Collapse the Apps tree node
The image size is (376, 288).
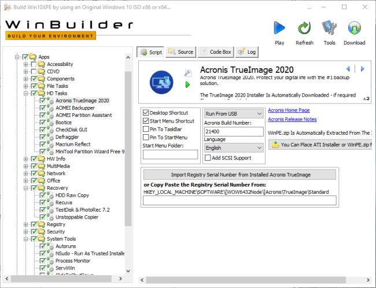[17, 57]
